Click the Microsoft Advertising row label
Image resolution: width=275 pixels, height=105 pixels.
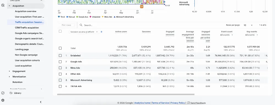[81, 80]
